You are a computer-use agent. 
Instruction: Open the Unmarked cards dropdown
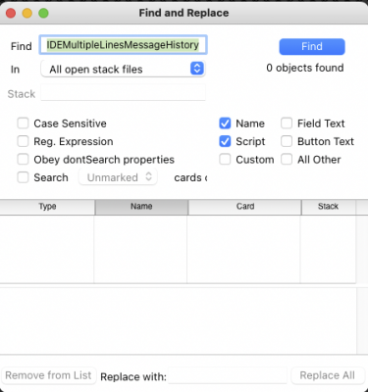point(118,177)
